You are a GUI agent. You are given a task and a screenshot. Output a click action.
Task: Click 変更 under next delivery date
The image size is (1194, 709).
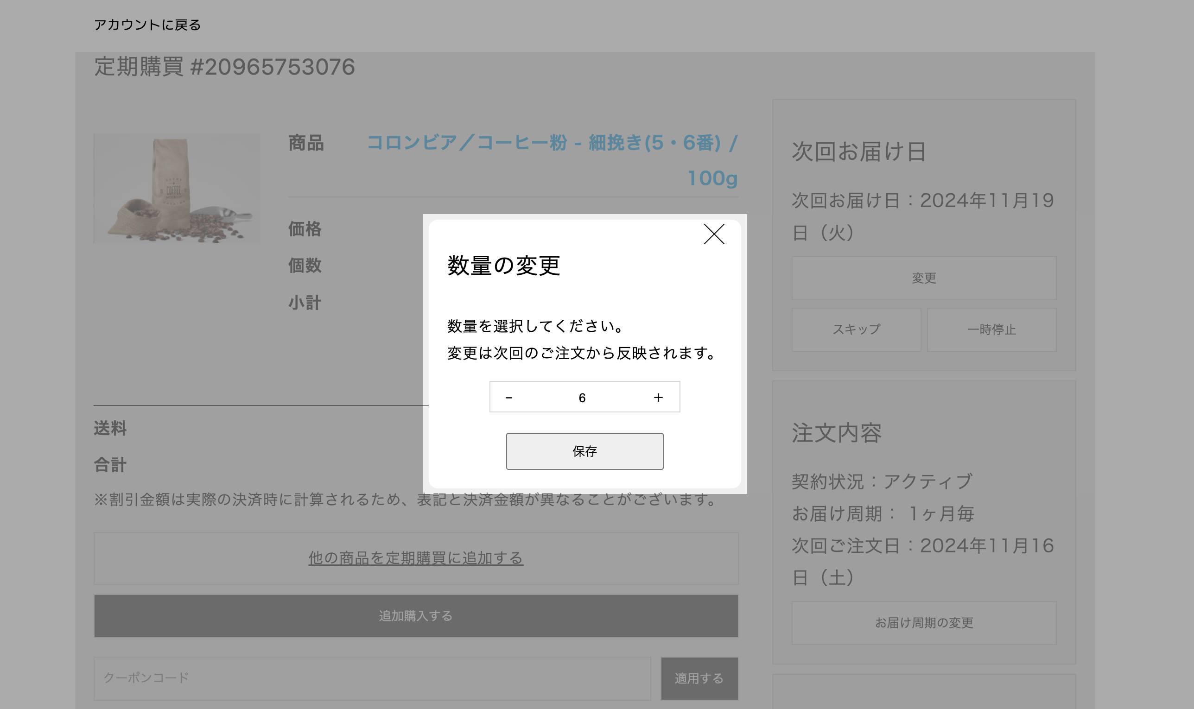click(924, 278)
